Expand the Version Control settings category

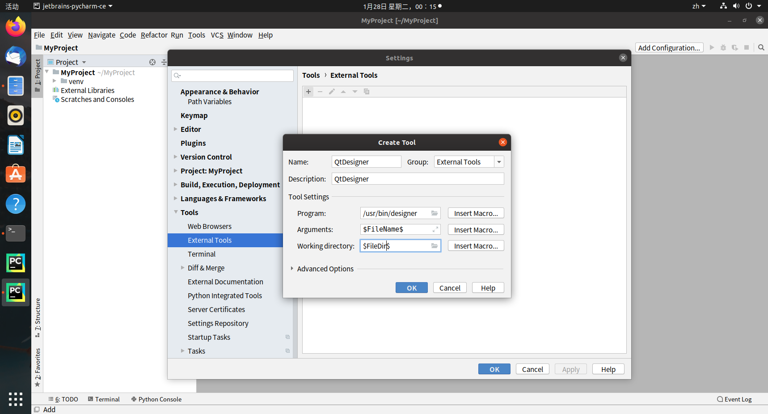click(x=176, y=157)
